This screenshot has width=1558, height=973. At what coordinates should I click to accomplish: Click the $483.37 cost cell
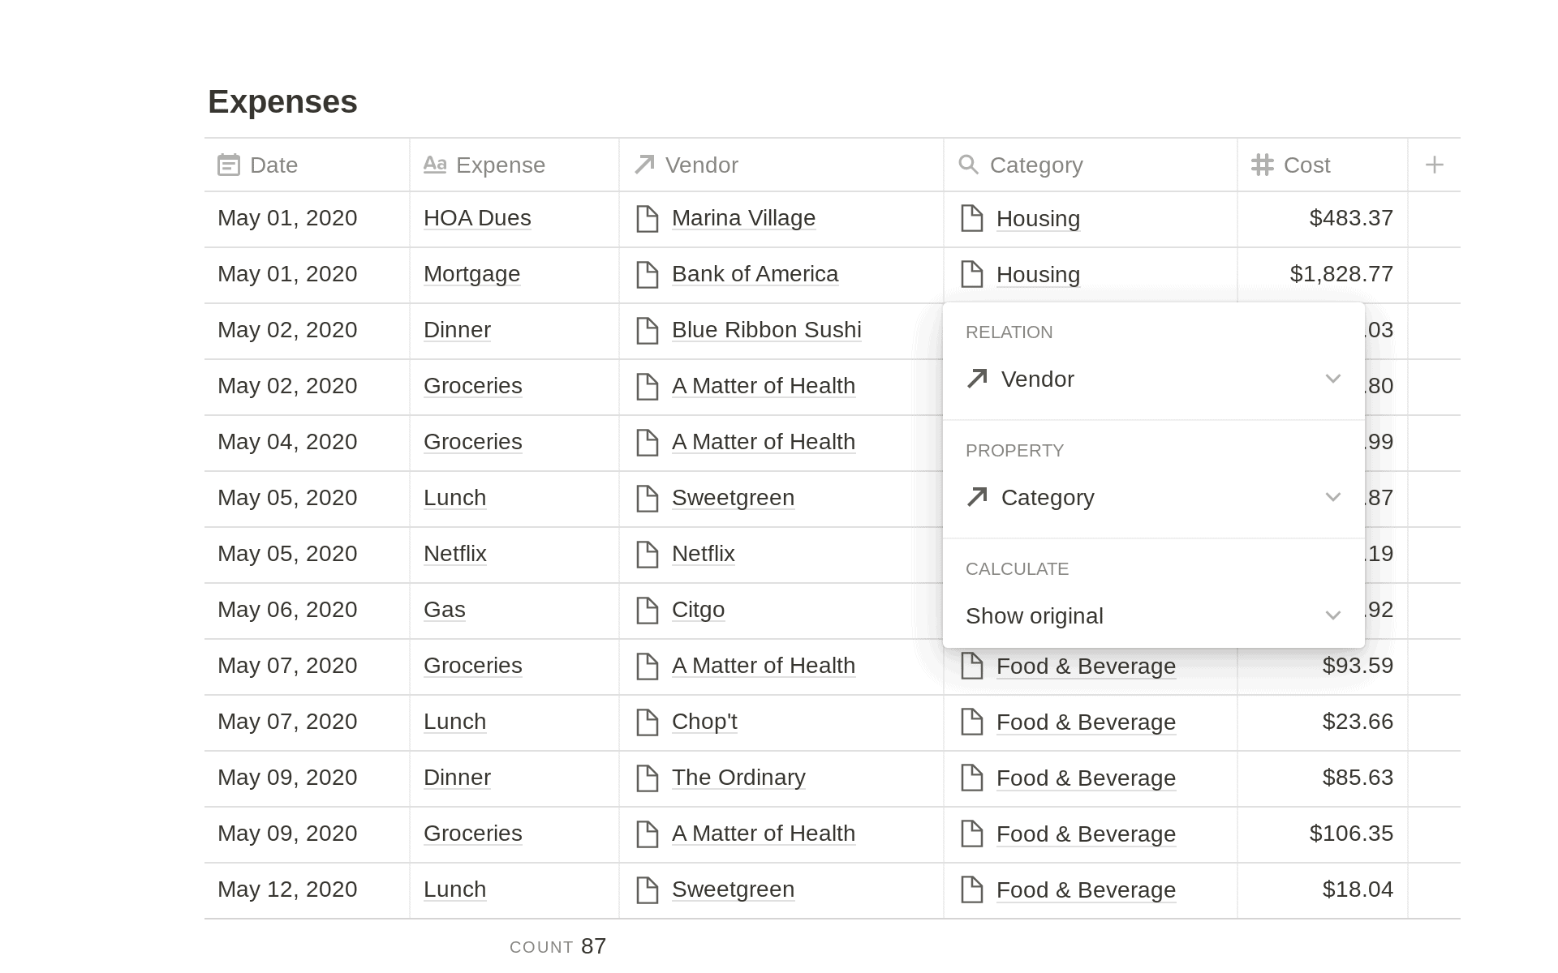(x=1350, y=218)
